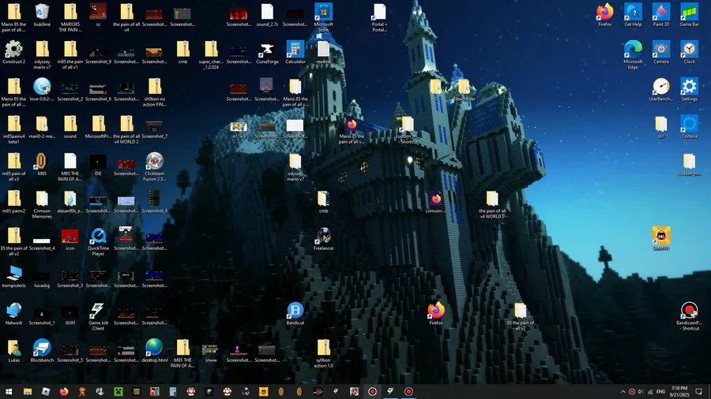Select the sh1 folder icon

tap(661, 124)
